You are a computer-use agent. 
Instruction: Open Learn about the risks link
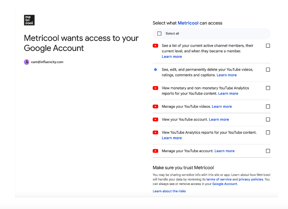click(169, 191)
